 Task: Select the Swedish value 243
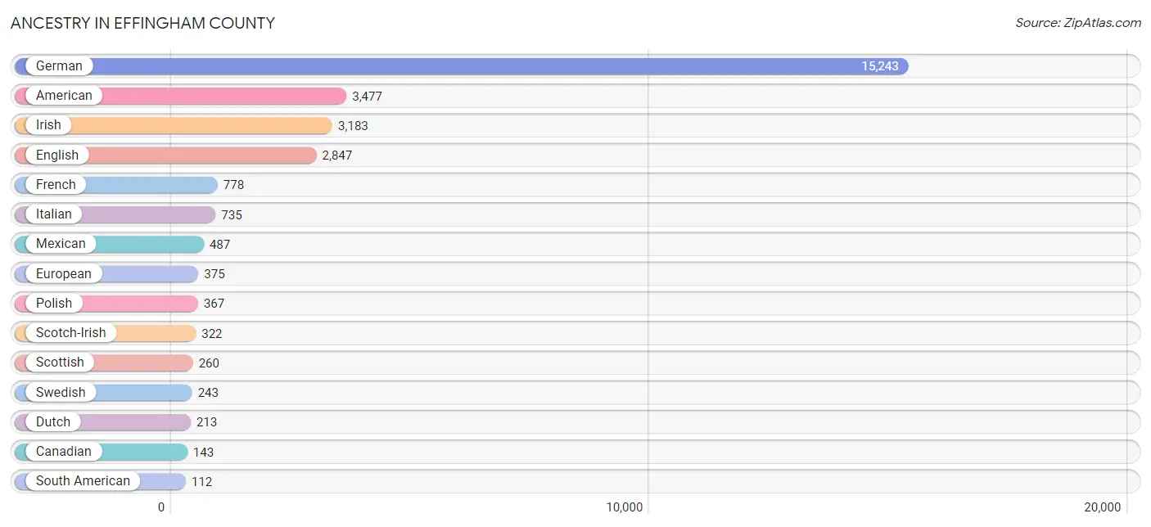tap(208, 393)
